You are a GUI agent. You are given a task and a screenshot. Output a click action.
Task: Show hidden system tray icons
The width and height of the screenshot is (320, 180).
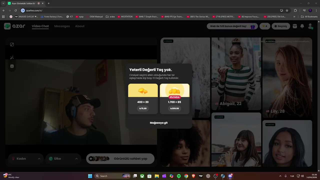click(280, 176)
